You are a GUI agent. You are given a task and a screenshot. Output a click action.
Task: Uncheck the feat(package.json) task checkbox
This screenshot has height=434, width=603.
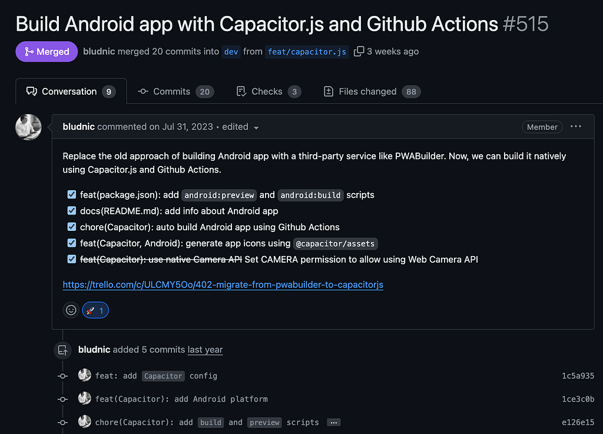click(71, 194)
